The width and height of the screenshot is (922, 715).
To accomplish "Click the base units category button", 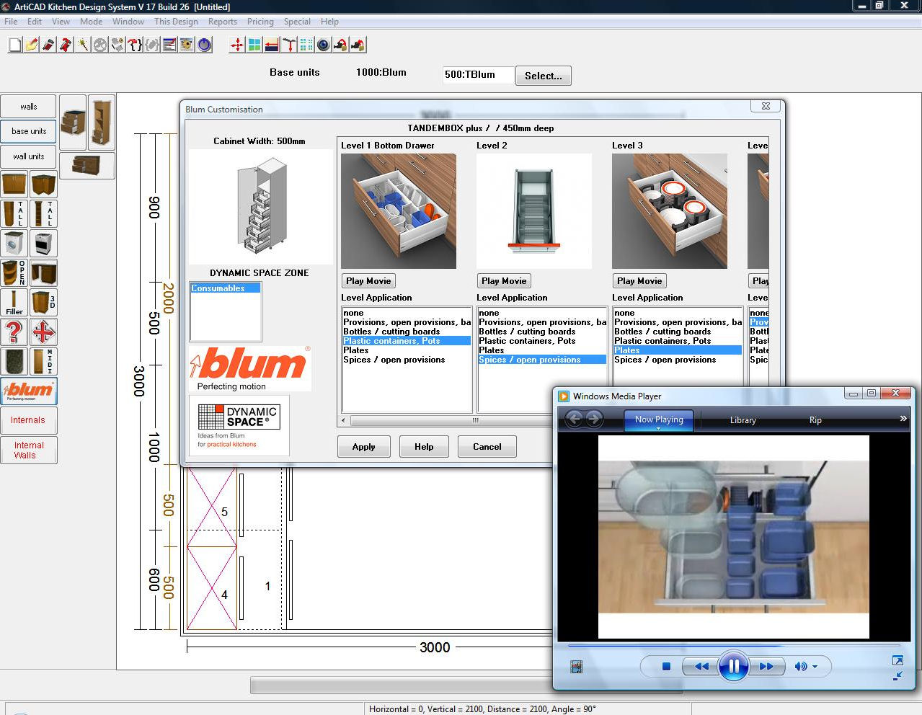I will [x=29, y=131].
